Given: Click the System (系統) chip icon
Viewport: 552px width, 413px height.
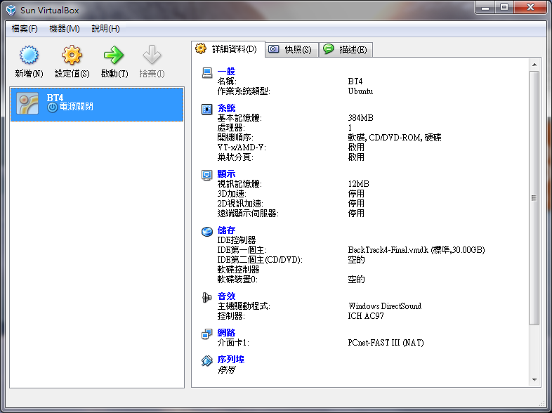Looking at the screenshot, I should [x=207, y=109].
